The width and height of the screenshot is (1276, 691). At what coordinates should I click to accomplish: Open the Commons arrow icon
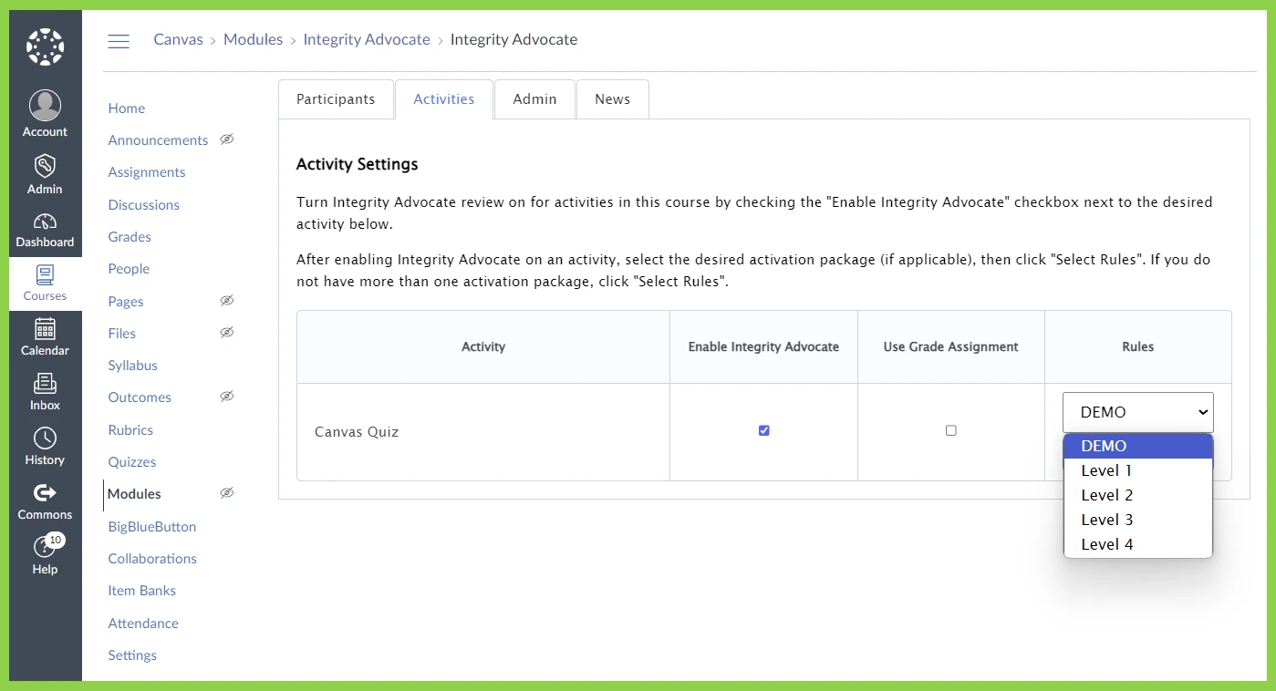(x=45, y=492)
